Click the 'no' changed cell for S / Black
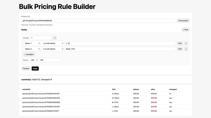Screen dimensions: 211x118 170,94
